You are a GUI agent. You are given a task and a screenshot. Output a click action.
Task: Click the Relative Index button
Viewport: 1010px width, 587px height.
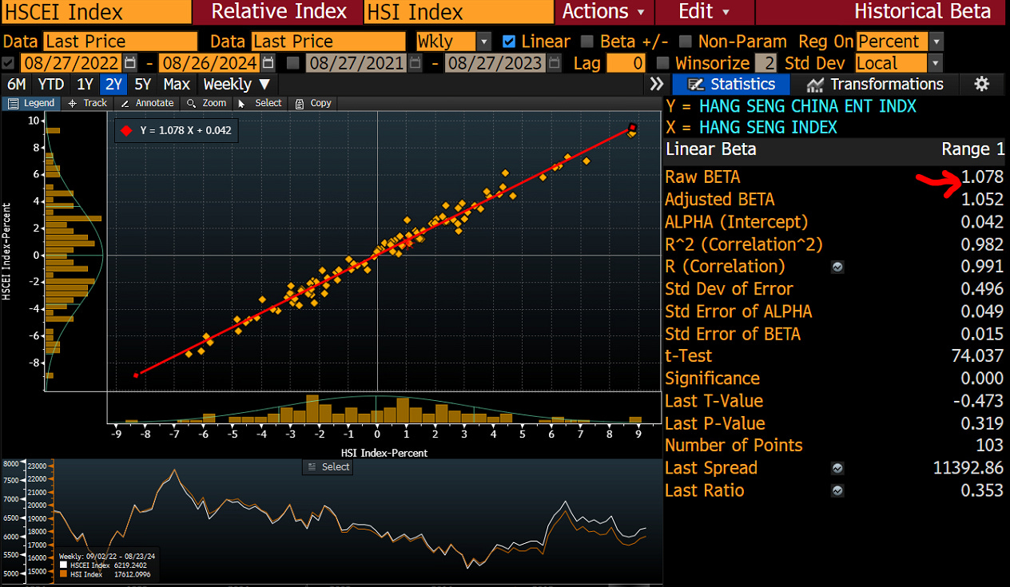coord(278,12)
